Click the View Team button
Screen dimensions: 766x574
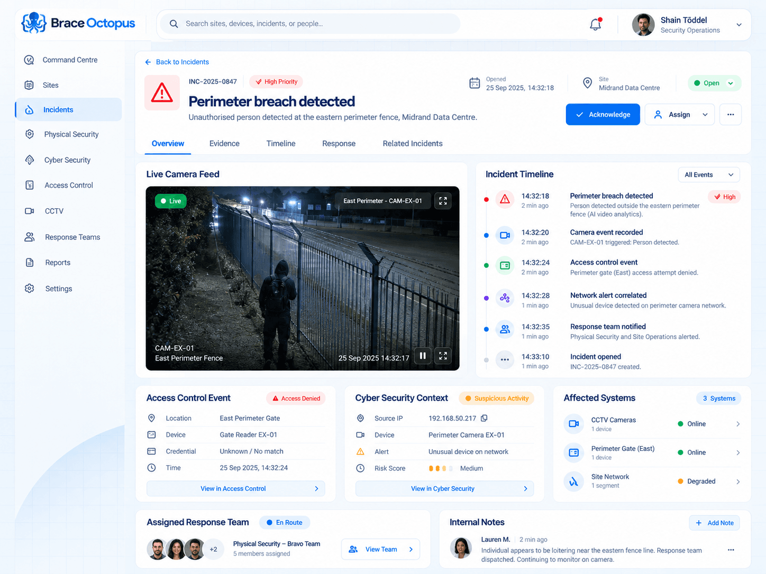point(380,550)
